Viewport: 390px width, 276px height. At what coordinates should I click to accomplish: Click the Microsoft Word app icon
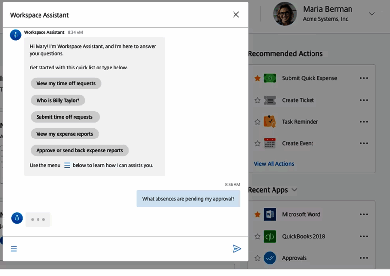(270, 214)
